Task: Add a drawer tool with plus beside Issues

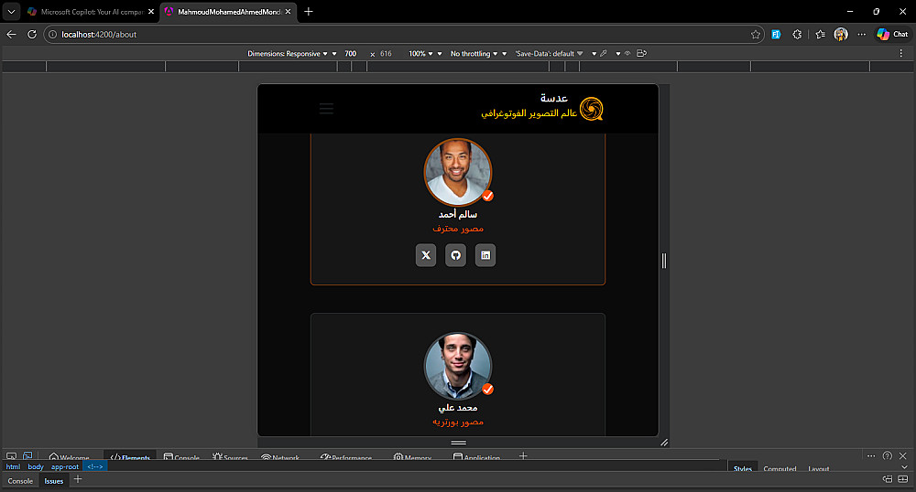Action: [x=78, y=479]
